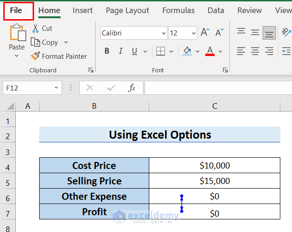Click the Paste clipboard icon

[x=17, y=34]
